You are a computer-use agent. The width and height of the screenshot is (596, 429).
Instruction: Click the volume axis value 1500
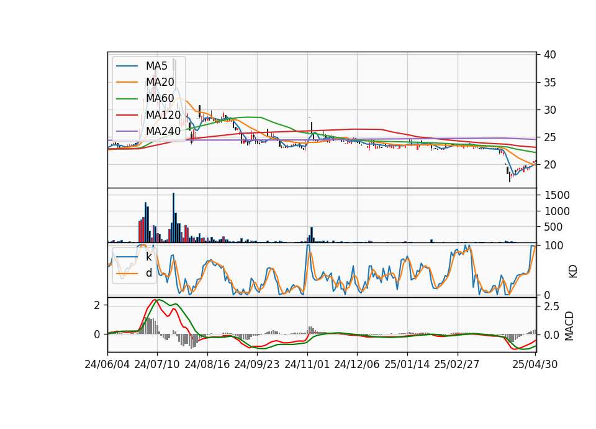click(557, 195)
